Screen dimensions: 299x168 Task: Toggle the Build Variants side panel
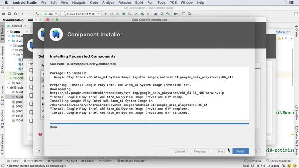2,144
